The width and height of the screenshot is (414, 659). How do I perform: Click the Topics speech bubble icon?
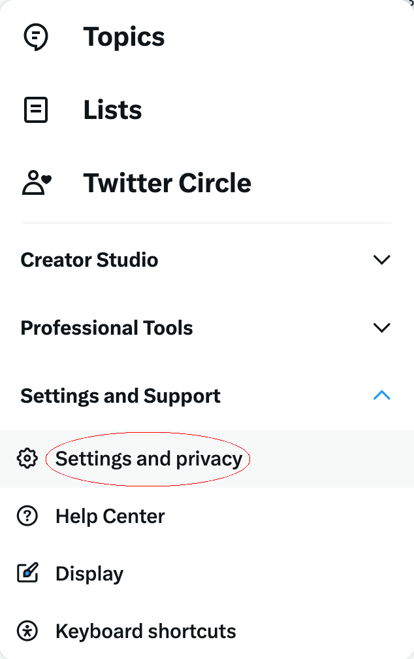[x=35, y=37]
